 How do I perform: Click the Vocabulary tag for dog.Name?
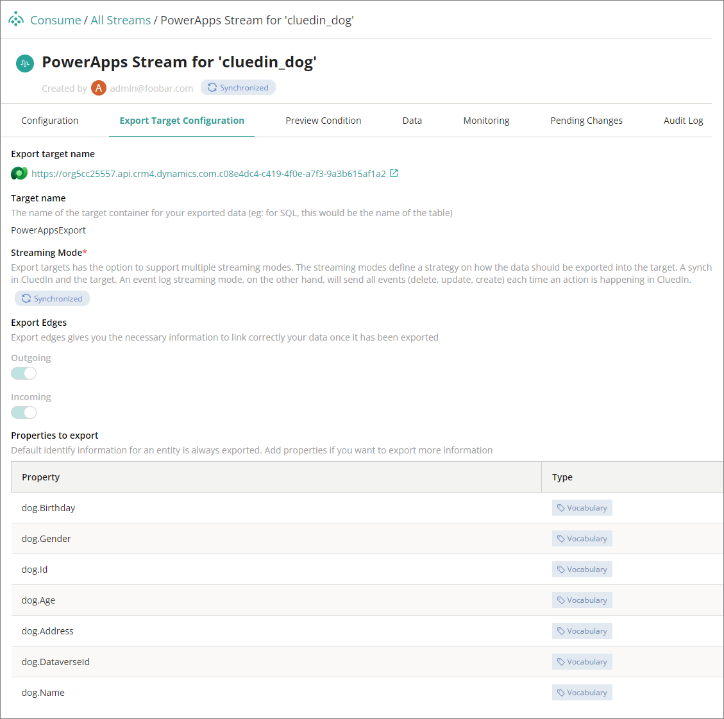pyautogui.click(x=582, y=692)
